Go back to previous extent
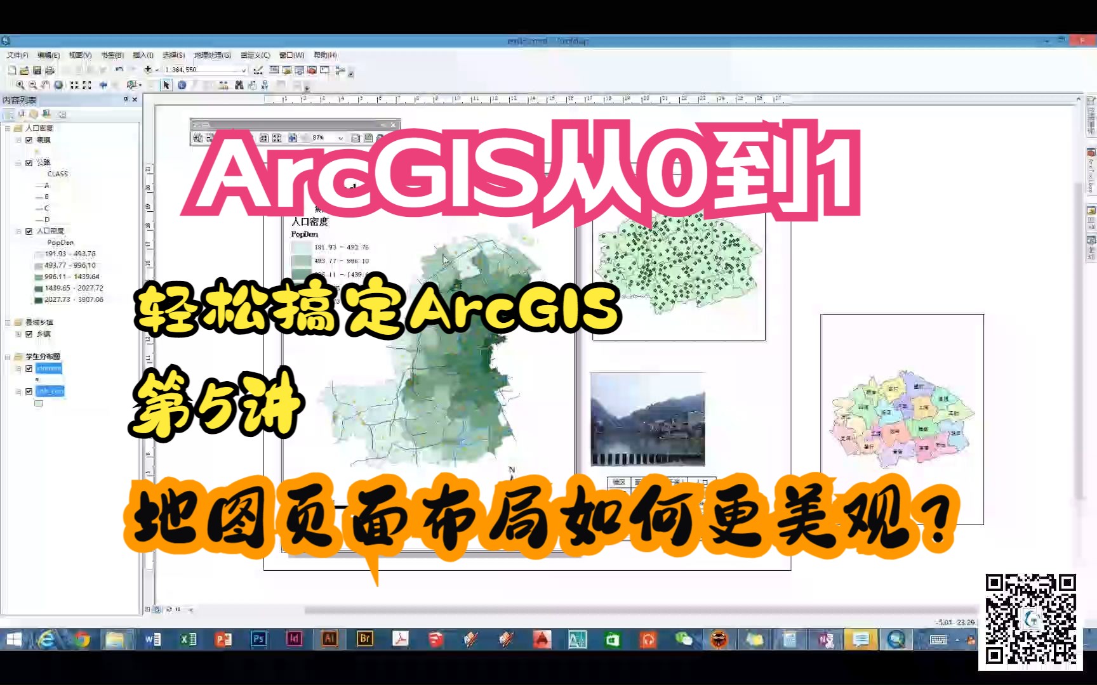This screenshot has width=1097, height=685. (103, 85)
